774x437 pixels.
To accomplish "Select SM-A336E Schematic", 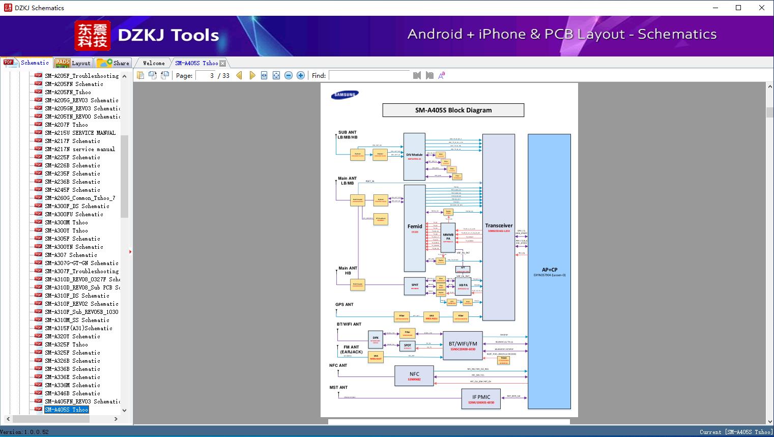I will point(72,377).
